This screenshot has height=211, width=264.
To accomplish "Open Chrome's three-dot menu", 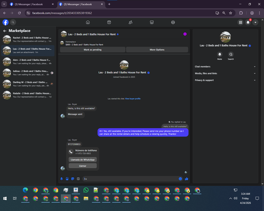I will [x=259, y=13].
